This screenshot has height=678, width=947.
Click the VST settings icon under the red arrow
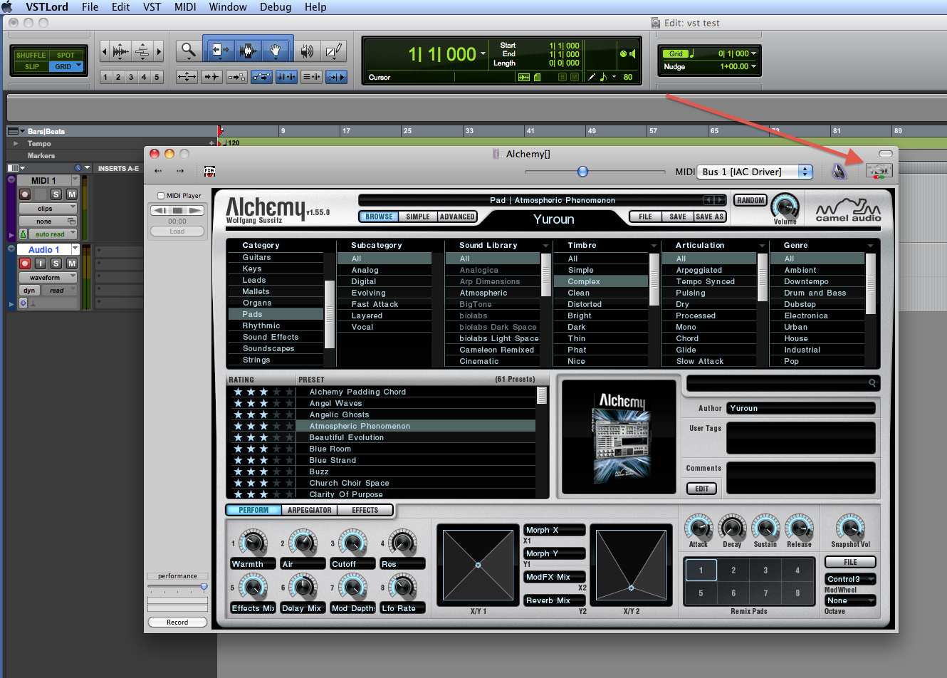tap(879, 171)
